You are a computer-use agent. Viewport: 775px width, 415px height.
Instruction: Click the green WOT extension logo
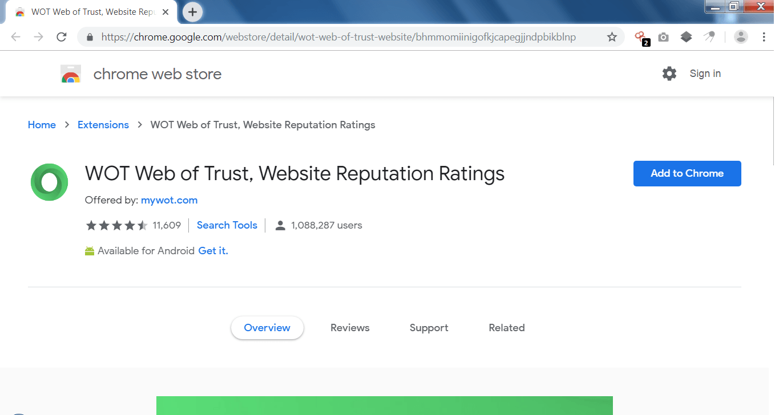[x=49, y=182]
